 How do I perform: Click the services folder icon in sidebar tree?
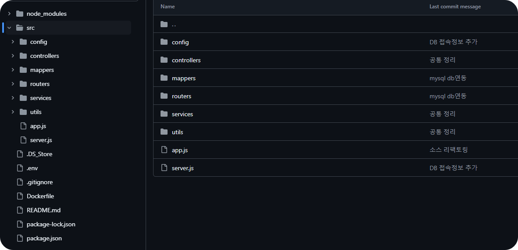tap(23, 98)
